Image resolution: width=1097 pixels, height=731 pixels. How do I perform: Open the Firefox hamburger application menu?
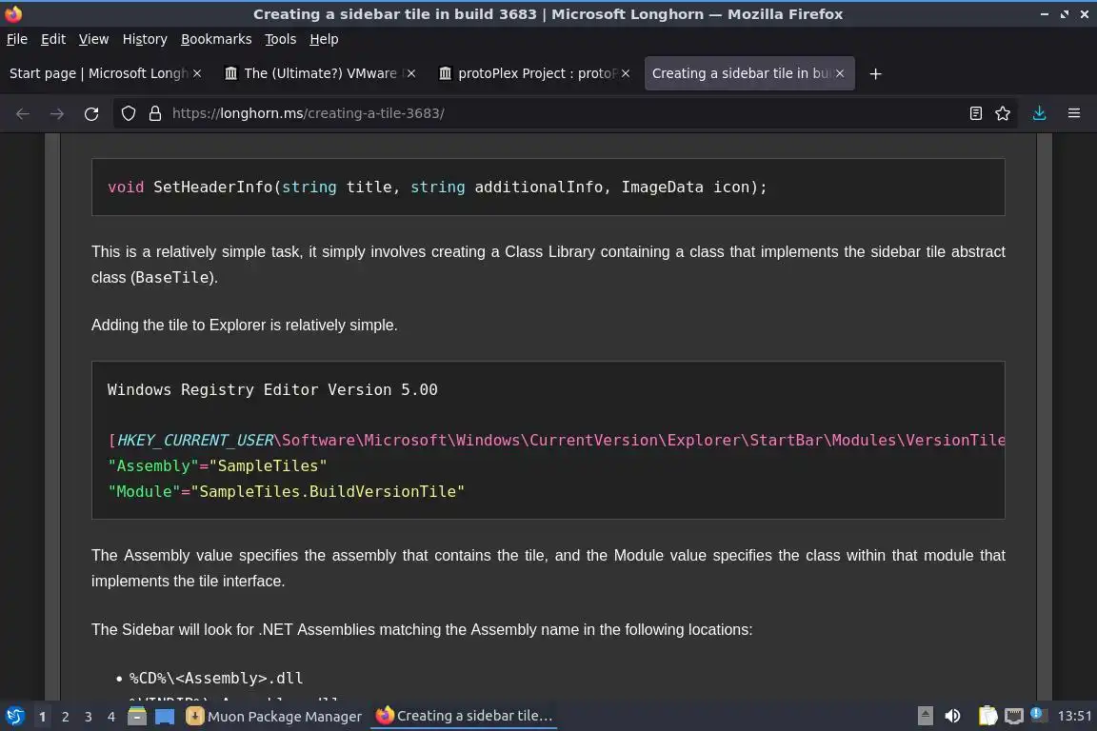1074,113
